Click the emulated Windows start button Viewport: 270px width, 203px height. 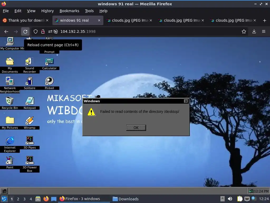click(x=4, y=191)
